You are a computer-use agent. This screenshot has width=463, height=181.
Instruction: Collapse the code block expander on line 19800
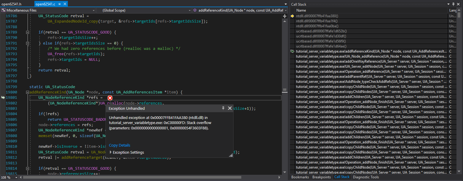27,92
